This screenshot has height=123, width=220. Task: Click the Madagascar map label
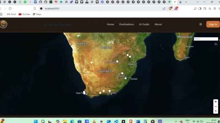pos(185,37)
